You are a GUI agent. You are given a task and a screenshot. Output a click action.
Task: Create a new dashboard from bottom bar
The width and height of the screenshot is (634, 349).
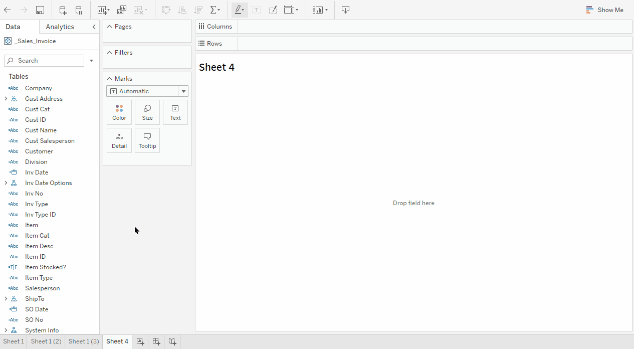click(156, 341)
